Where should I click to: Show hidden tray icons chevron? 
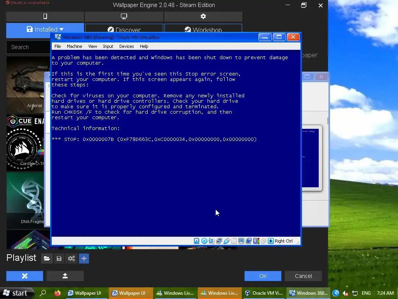pyautogui.click(x=336, y=293)
